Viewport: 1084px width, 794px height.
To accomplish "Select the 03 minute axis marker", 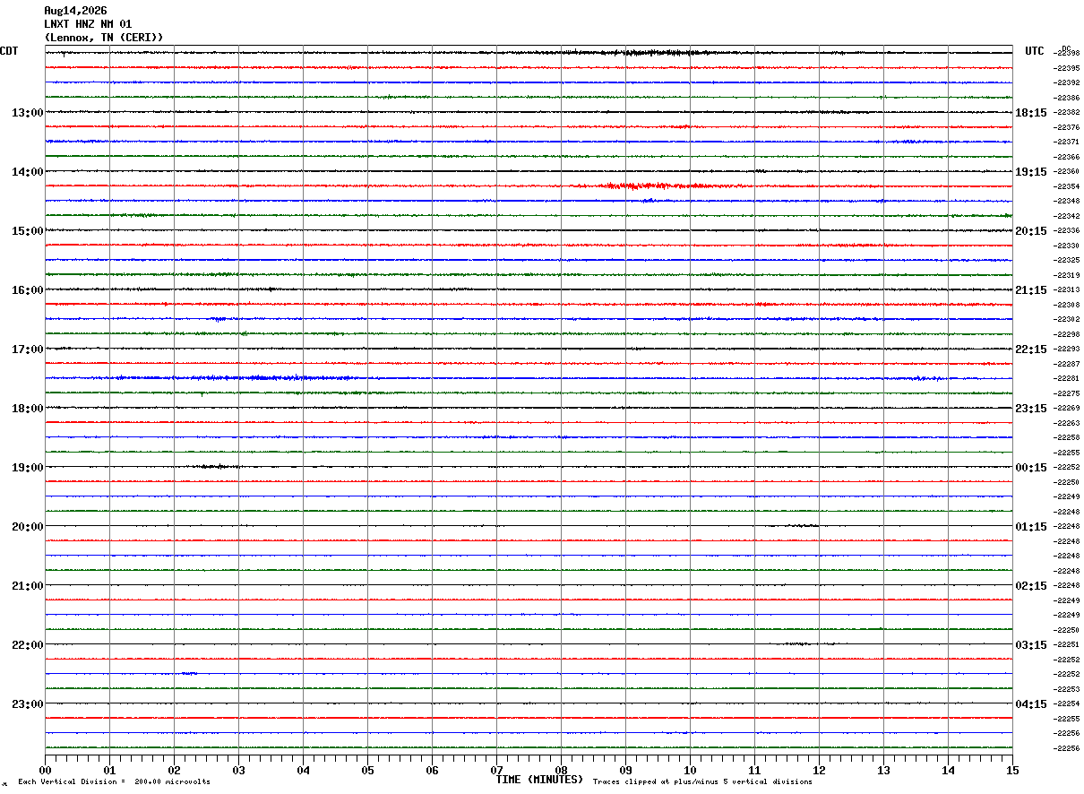I will 238,771.
